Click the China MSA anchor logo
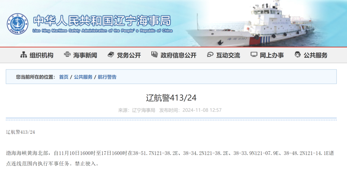The width and height of the screenshot is (347, 174). pyautogui.click(x=17, y=24)
